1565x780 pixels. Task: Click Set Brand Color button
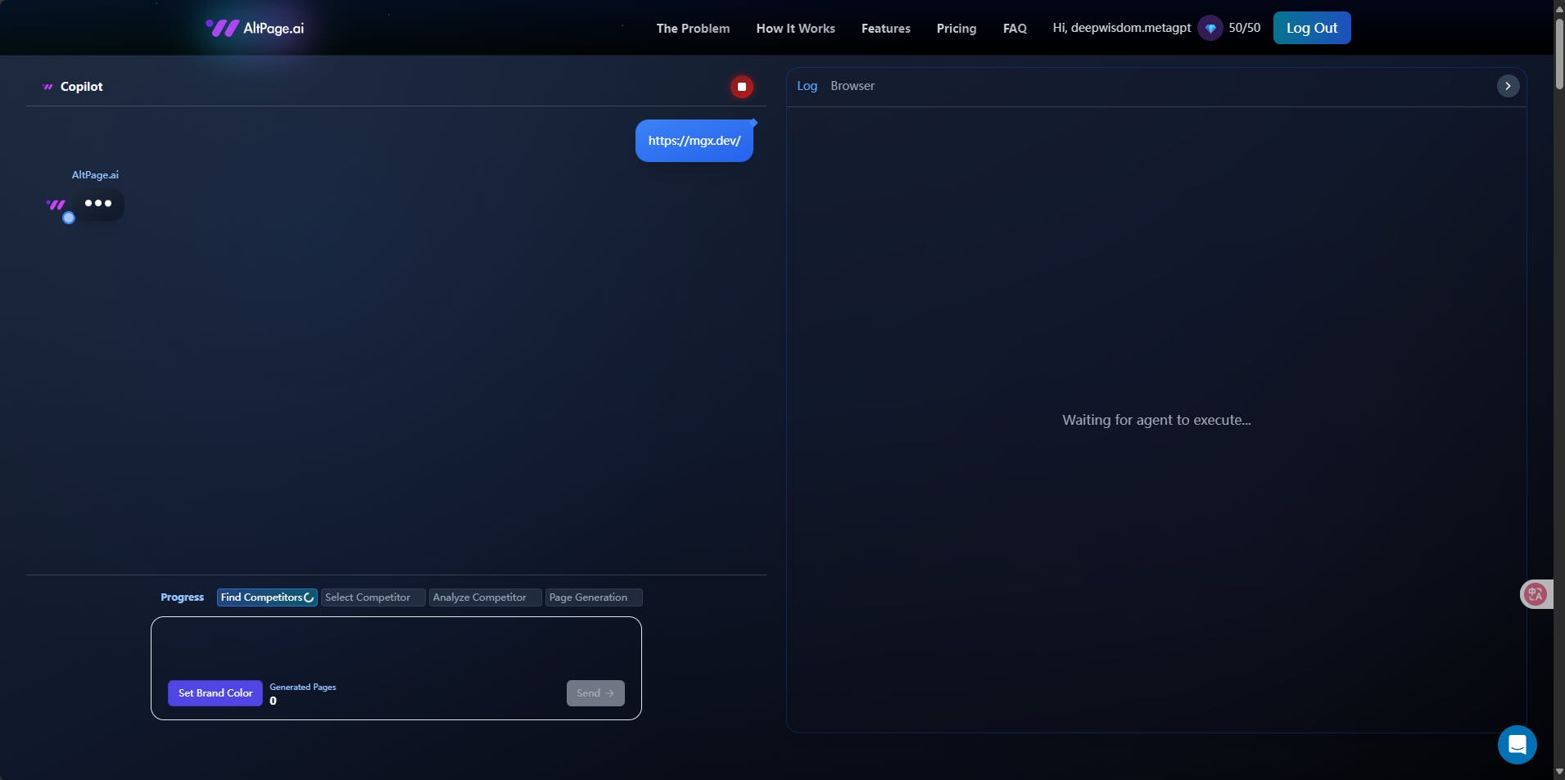coord(215,693)
